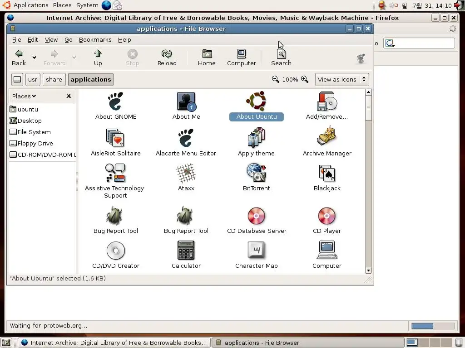This screenshot has height=348, width=465.
Task: Click the Firefox search input field
Action: point(425,43)
